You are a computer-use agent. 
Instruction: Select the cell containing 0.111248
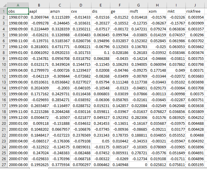(x=119, y=82)
